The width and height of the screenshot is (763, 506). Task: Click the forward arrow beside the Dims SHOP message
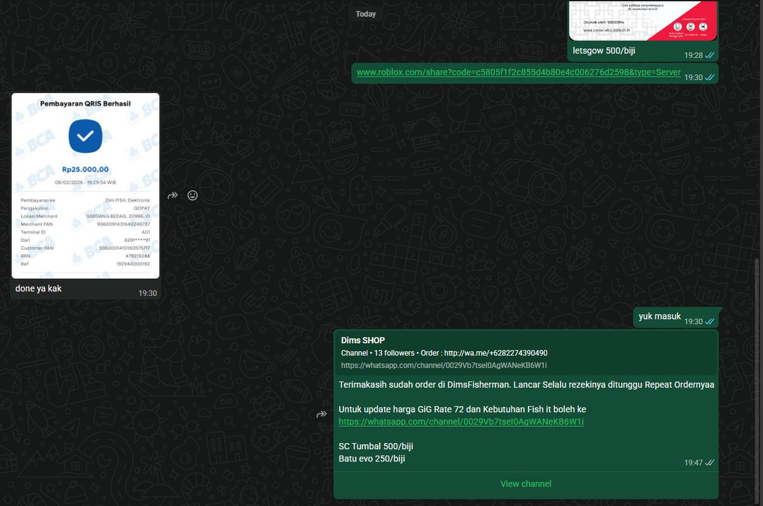[322, 414]
